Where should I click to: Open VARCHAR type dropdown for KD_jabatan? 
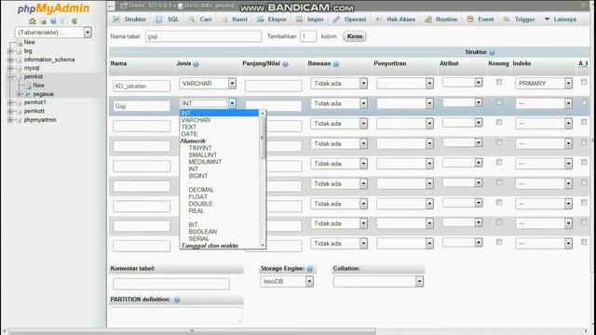pos(208,84)
